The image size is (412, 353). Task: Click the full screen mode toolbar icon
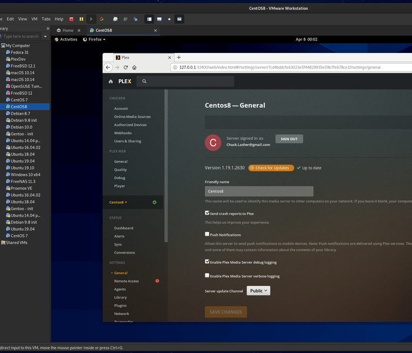(x=169, y=19)
